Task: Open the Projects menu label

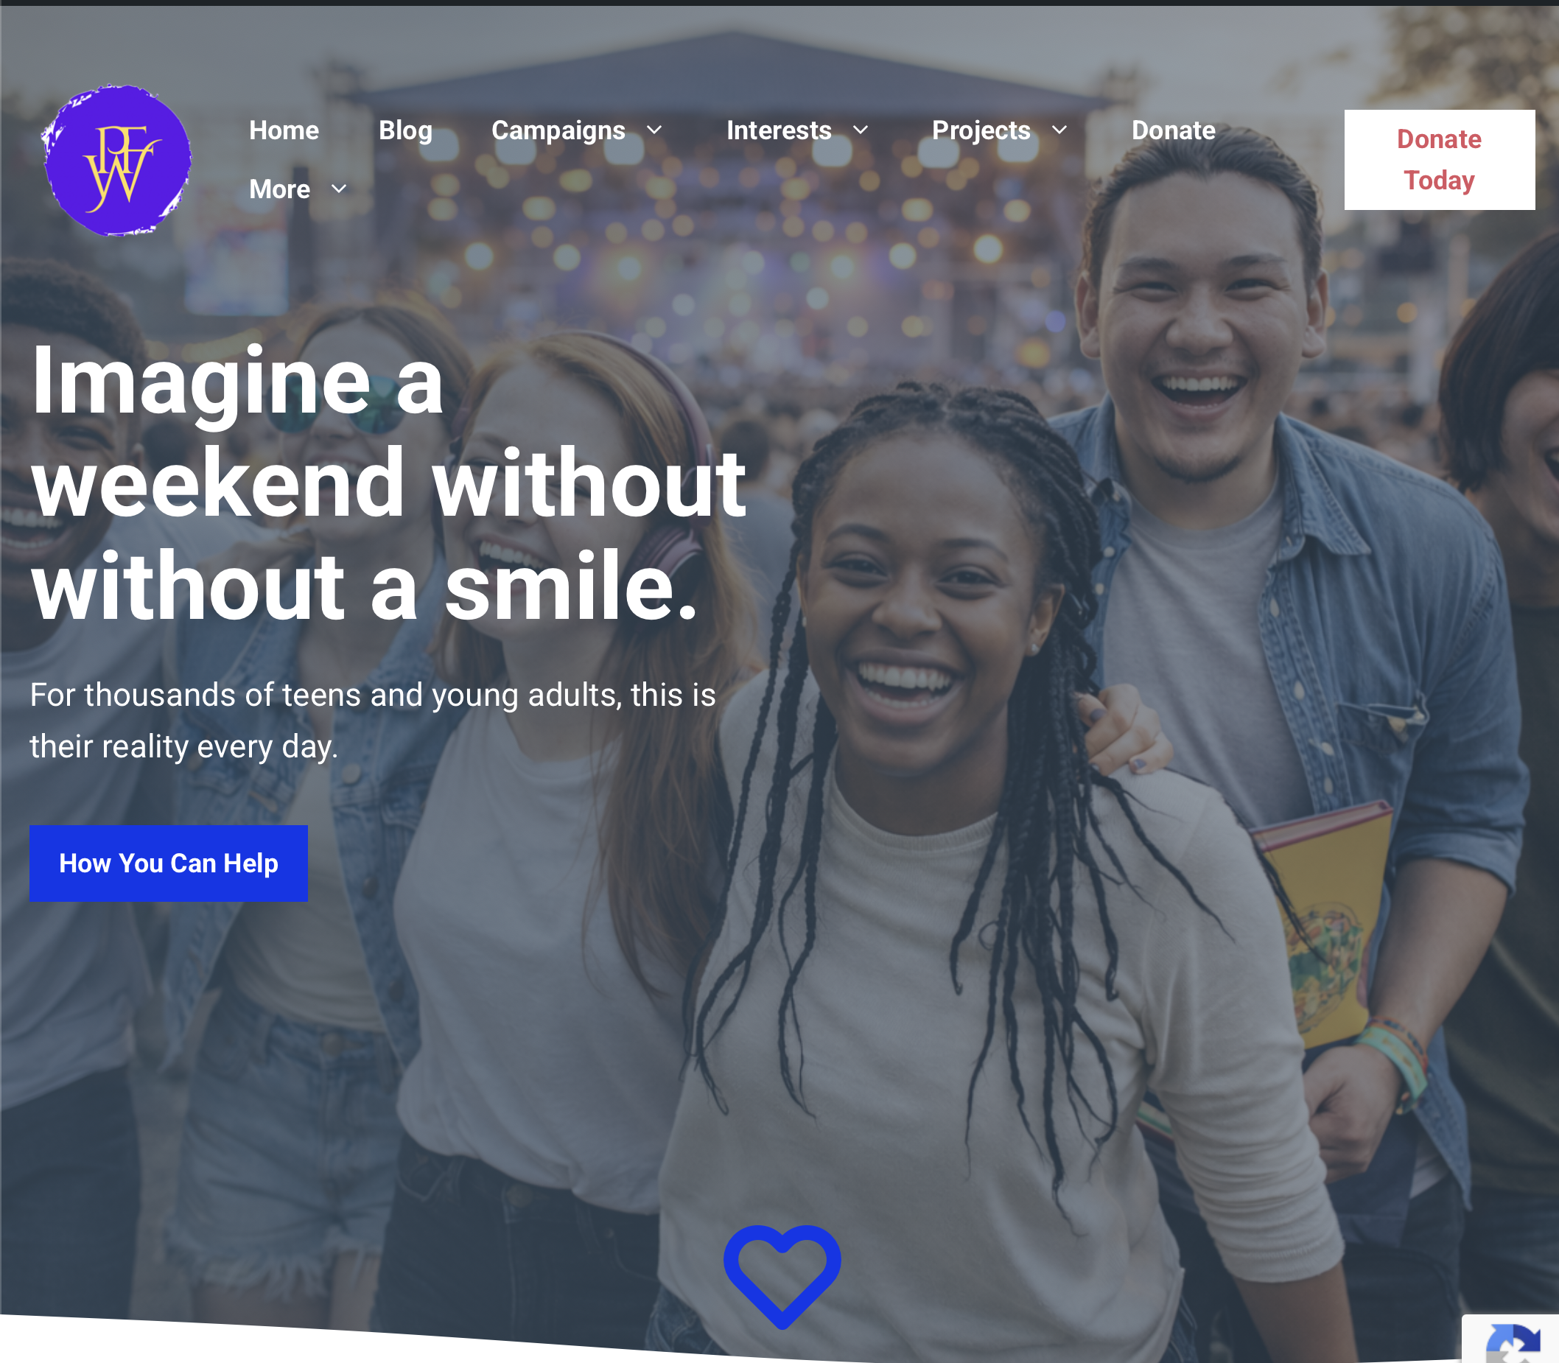Action: tap(981, 131)
